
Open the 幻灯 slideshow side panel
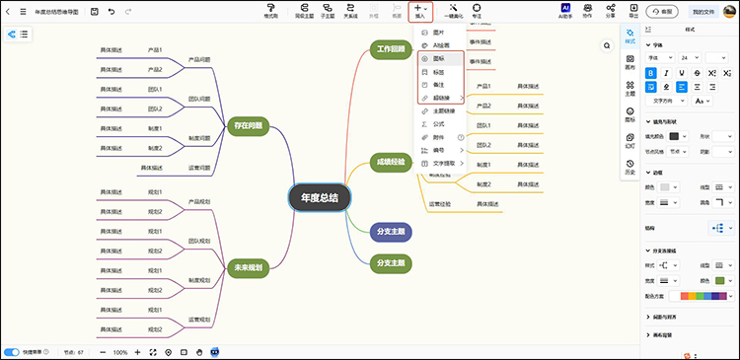click(x=630, y=141)
